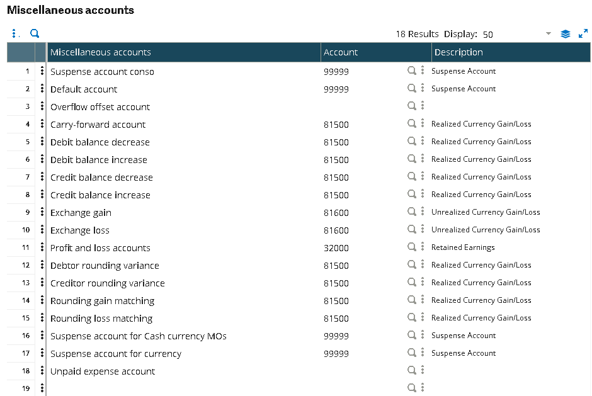Open account field actions for Default account
The width and height of the screenshot is (592, 396).
coord(423,88)
